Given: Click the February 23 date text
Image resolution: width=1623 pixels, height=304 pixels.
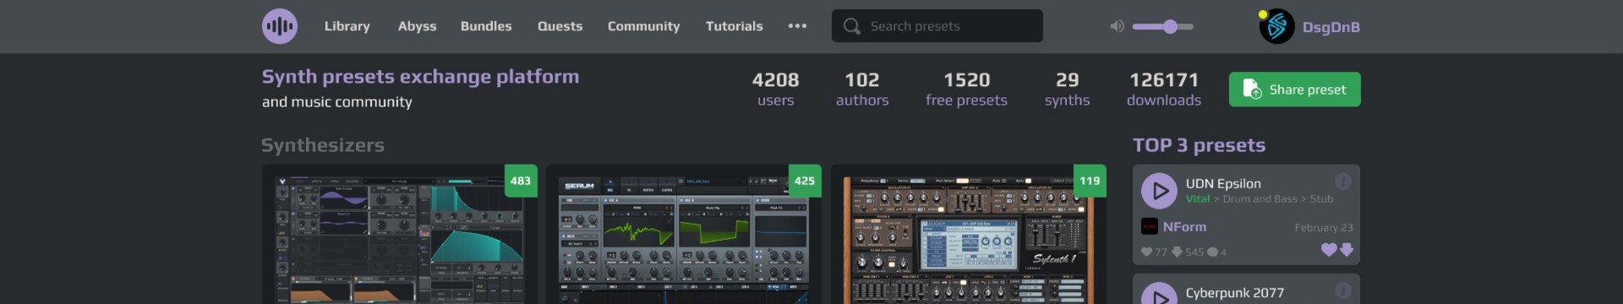Looking at the screenshot, I should coord(1323,227).
